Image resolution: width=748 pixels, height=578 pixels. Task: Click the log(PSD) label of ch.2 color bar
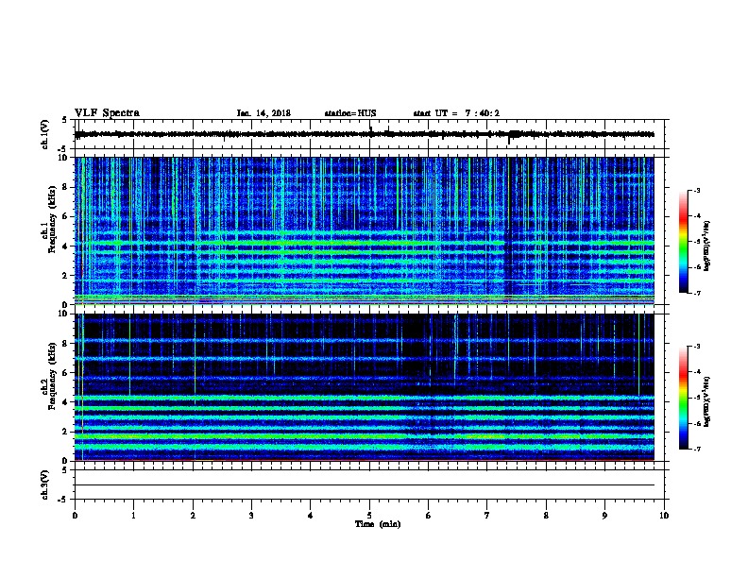coord(706,402)
